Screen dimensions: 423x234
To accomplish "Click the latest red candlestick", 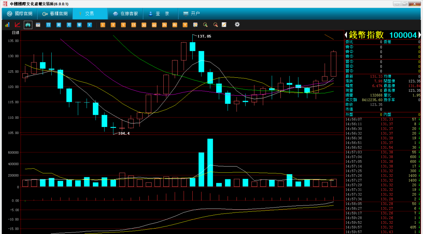I will 333,64.
